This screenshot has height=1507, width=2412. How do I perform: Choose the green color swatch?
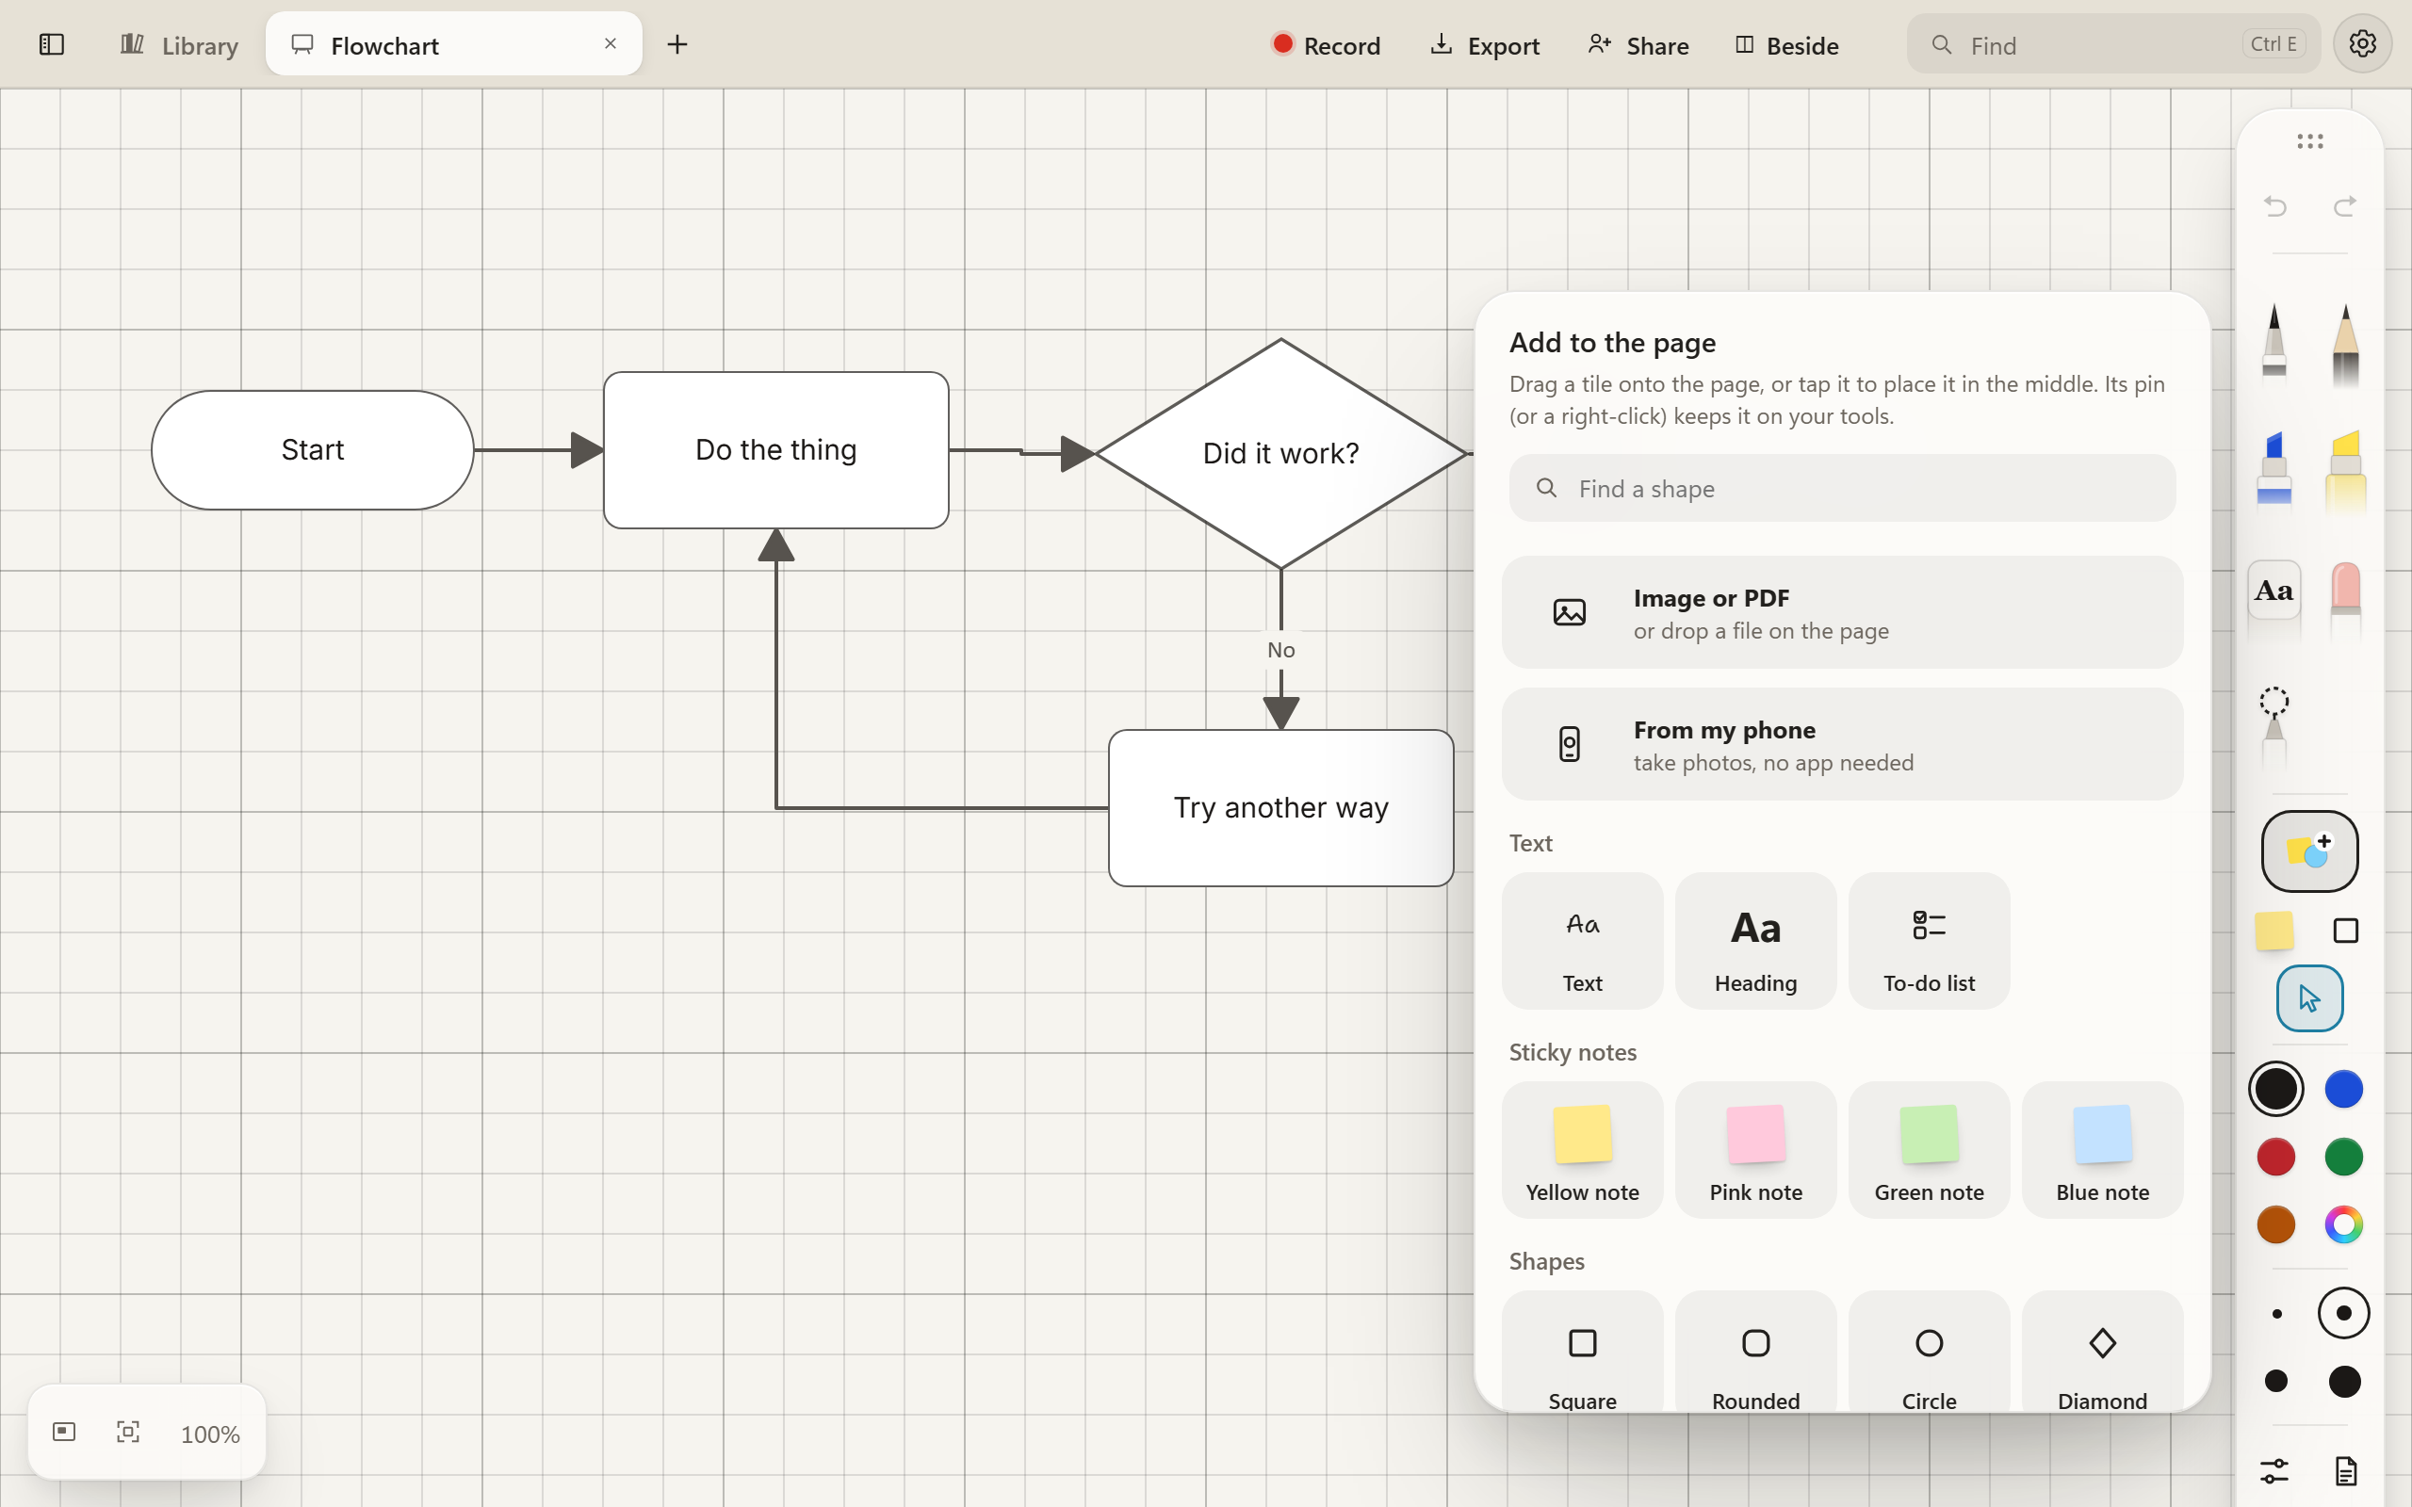click(2343, 1158)
